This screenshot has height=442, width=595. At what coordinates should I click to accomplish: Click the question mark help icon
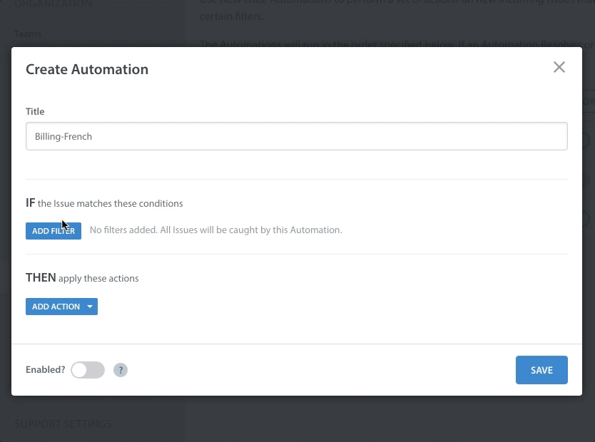121,370
